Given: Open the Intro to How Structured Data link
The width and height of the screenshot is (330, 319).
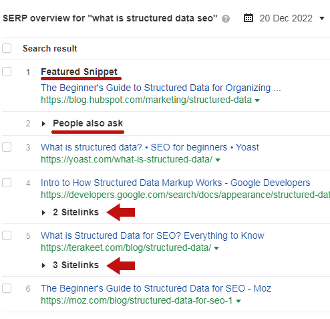Looking at the screenshot, I should [x=175, y=183].
